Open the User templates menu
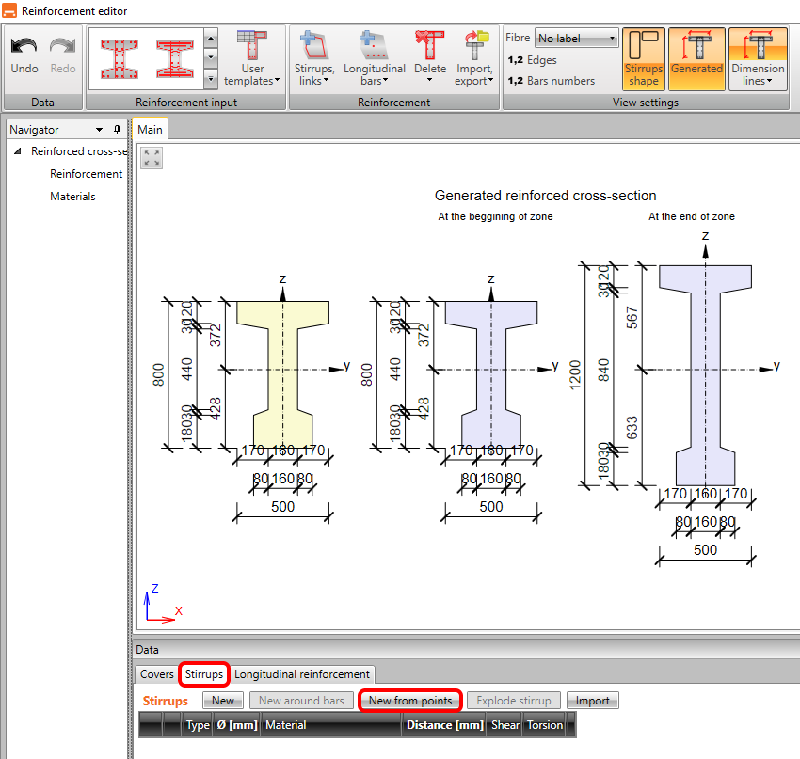Image resolution: width=800 pixels, height=759 pixels. click(x=252, y=58)
